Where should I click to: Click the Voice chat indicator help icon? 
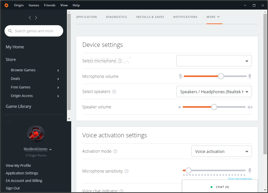(x=122, y=191)
